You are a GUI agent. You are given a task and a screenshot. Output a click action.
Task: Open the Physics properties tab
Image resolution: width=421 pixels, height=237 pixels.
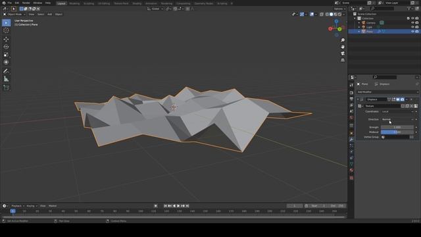click(x=351, y=152)
